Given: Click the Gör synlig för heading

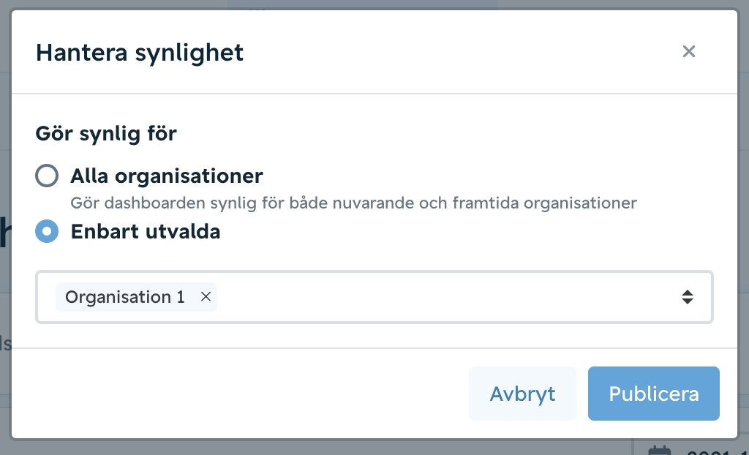Looking at the screenshot, I should tap(106, 133).
